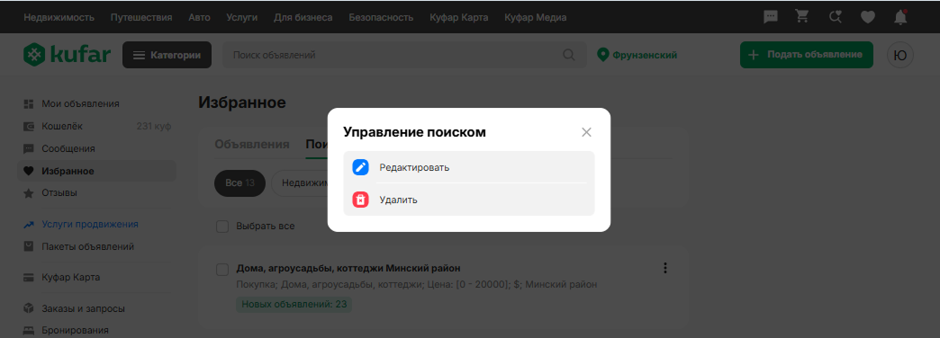Screen dimensions: 940x338
Task: Open Бронирования in sidebar
Action: tap(75, 330)
